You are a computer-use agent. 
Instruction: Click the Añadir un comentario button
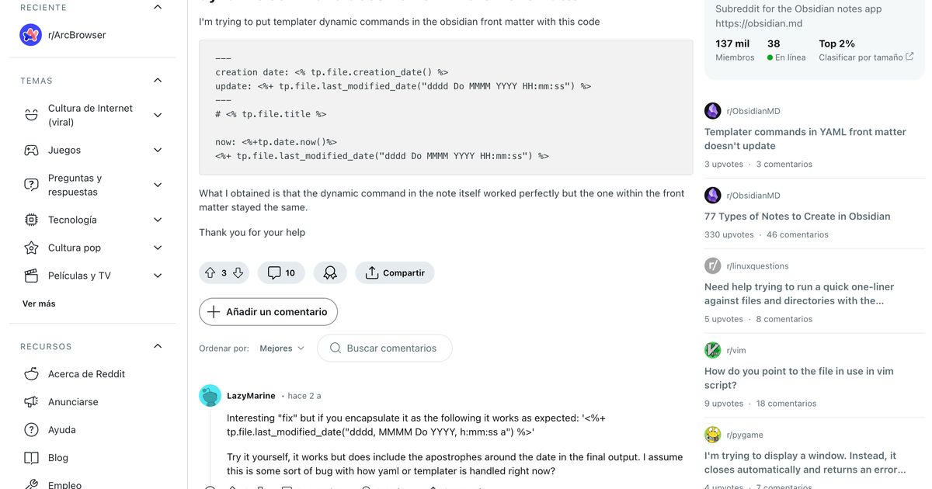point(267,311)
